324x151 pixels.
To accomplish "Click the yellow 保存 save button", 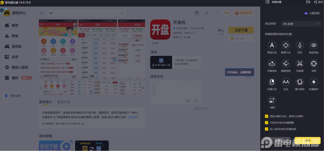I will point(307,141).
